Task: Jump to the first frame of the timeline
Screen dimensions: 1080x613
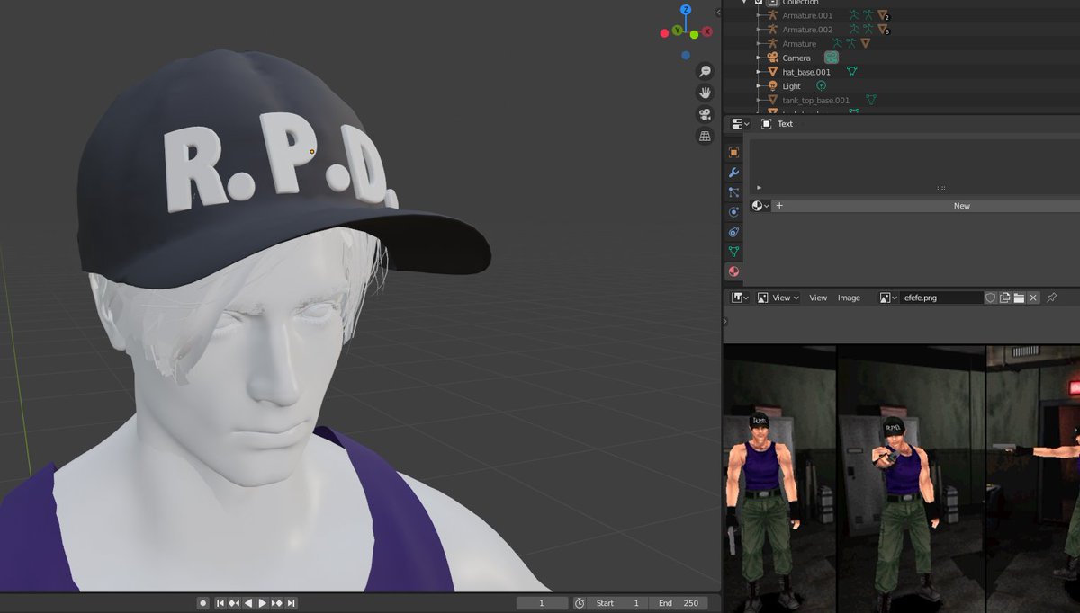Action: [x=220, y=603]
